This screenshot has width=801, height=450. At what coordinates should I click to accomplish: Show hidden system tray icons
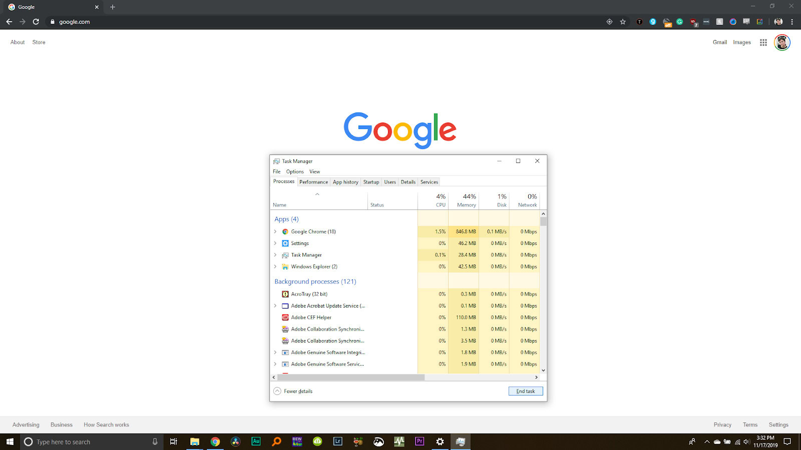(x=707, y=442)
